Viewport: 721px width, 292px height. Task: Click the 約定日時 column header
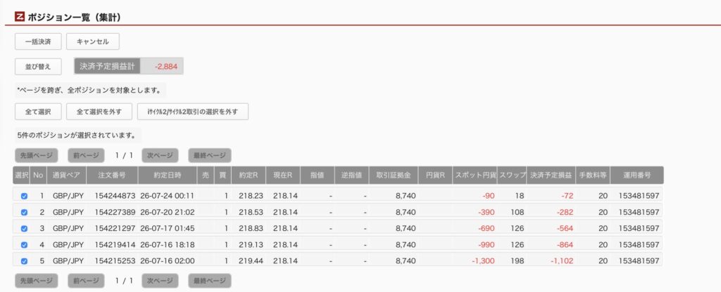pos(168,175)
